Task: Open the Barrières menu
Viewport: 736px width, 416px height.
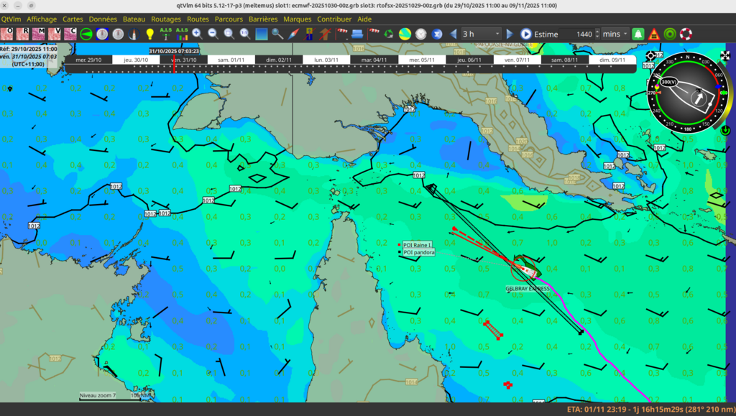Action: (263, 19)
